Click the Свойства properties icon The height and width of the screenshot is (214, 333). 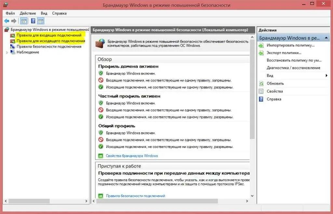(x=261, y=91)
